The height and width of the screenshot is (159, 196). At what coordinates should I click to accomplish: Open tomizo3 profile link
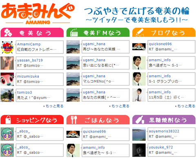(24, 92)
